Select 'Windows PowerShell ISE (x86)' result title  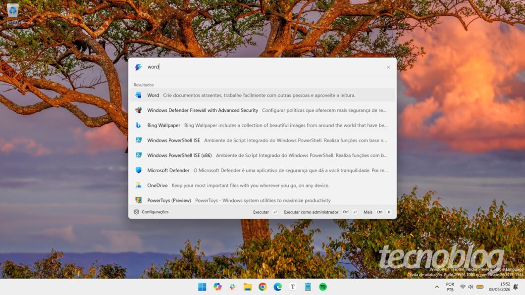[179, 155]
